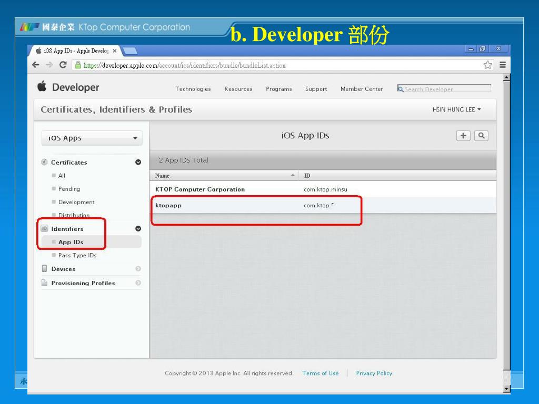Sort by the Name column header
The image size is (539, 404).
224,176
